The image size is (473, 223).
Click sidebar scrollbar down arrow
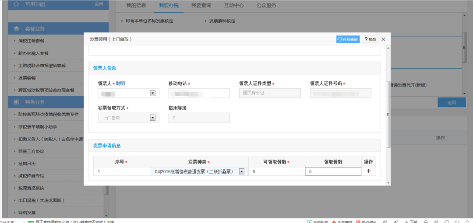point(106,216)
